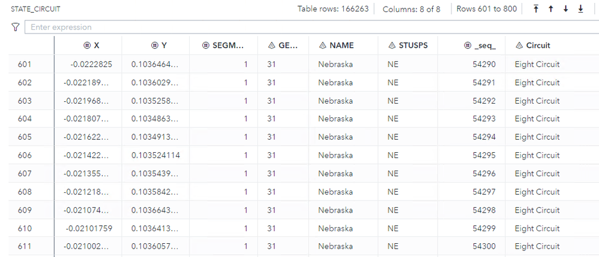Click _seq_ value 54291
This screenshot has width=599, height=257.
click(484, 83)
